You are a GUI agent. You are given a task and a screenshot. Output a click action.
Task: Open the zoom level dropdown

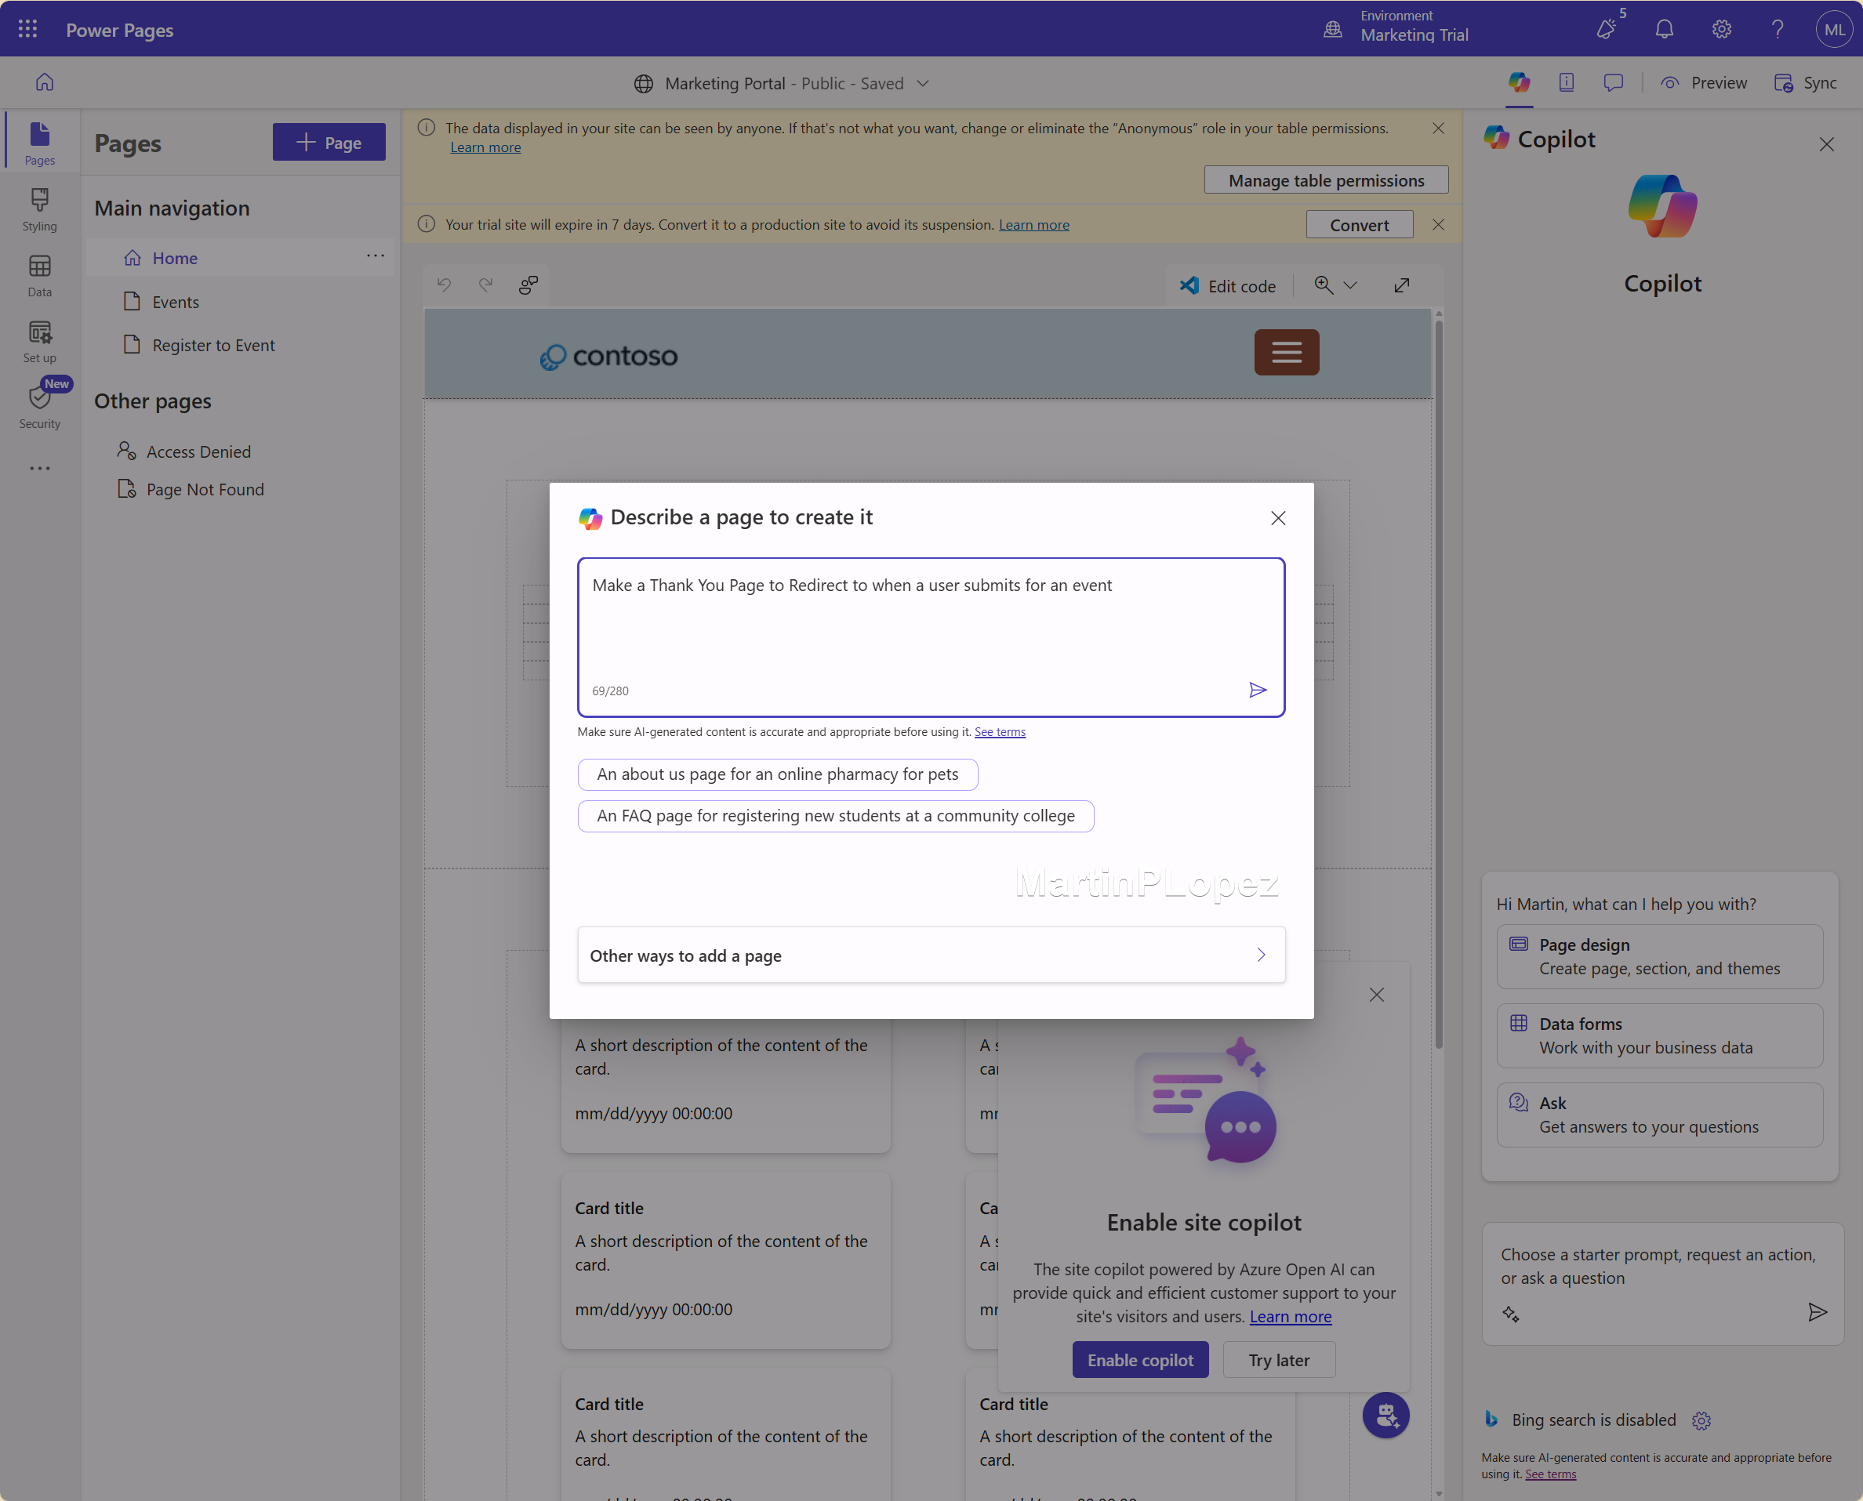coord(1350,285)
